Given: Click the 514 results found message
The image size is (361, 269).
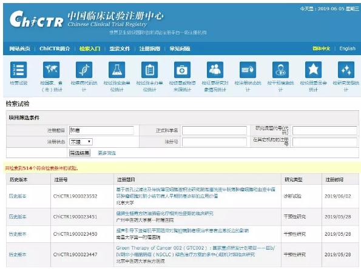Looking at the screenshot, I should pyautogui.click(x=41, y=168).
